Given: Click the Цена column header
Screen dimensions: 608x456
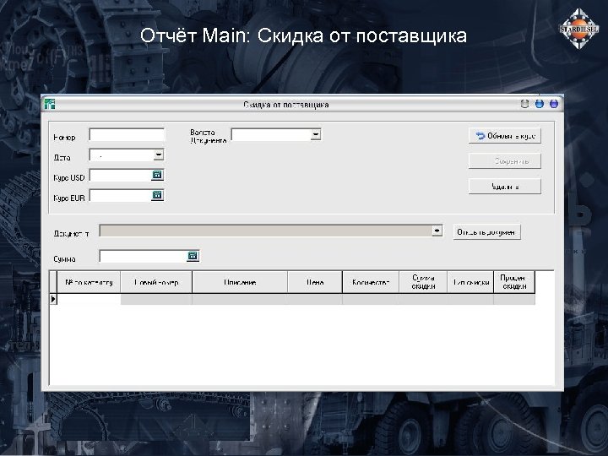Looking at the screenshot, I should click(x=315, y=282).
